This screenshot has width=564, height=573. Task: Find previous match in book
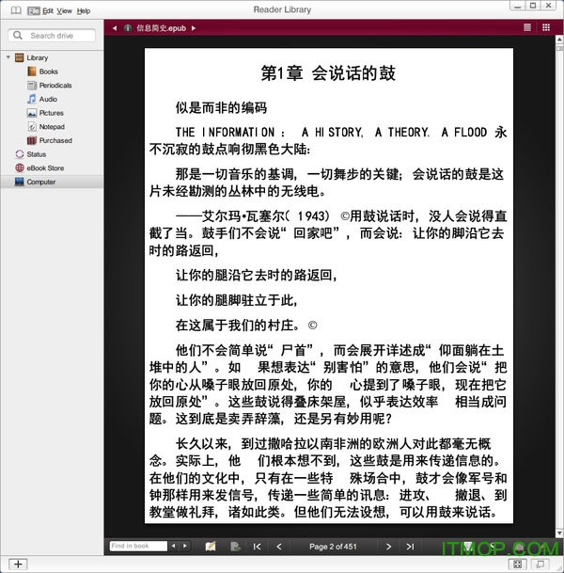pyautogui.click(x=173, y=546)
